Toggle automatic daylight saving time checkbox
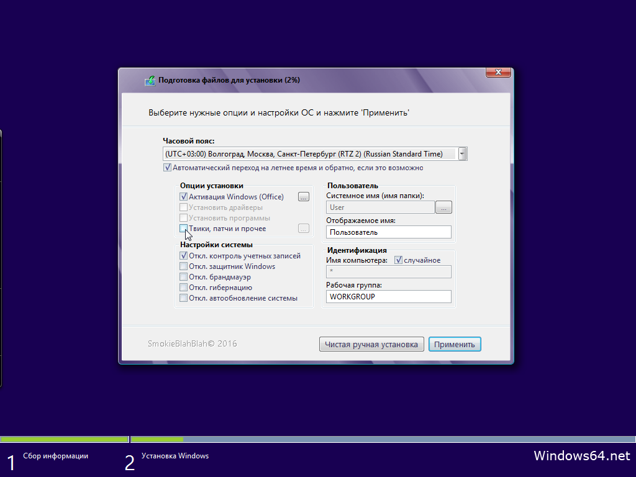This screenshot has height=477, width=636. point(167,168)
